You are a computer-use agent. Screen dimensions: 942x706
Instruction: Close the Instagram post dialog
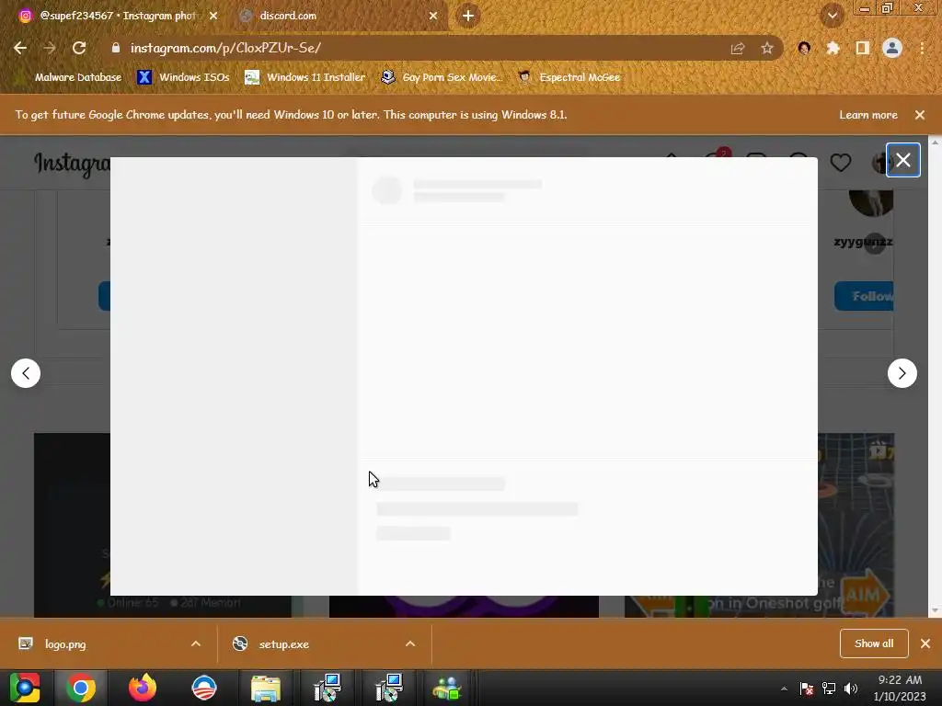click(x=903, y=160)
